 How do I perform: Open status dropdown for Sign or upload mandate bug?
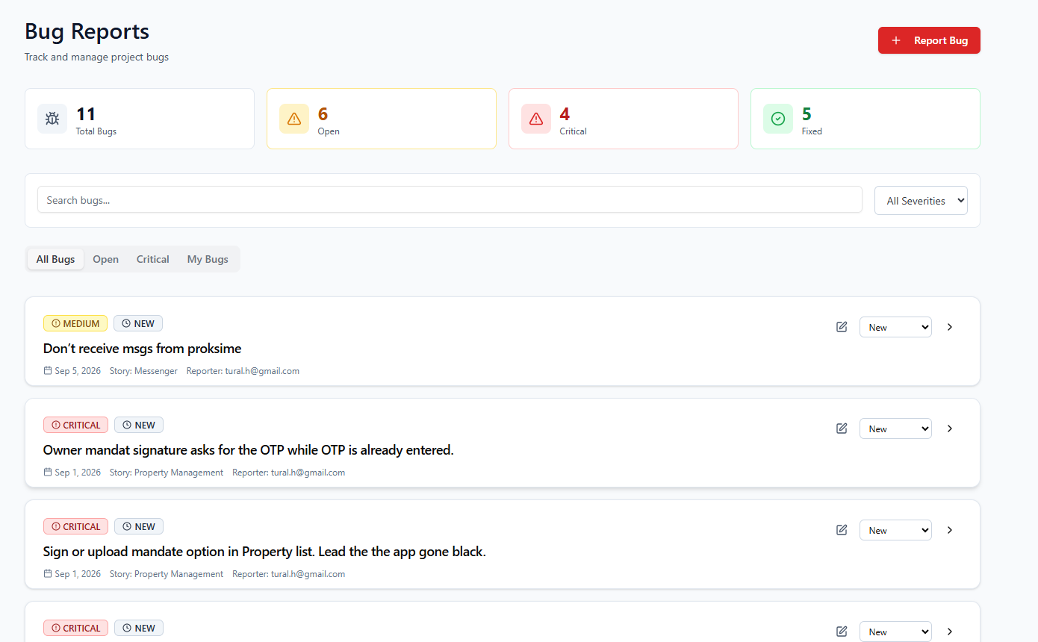[895, 530]
